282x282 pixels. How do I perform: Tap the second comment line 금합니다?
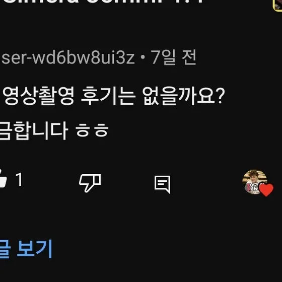point(34,130)
